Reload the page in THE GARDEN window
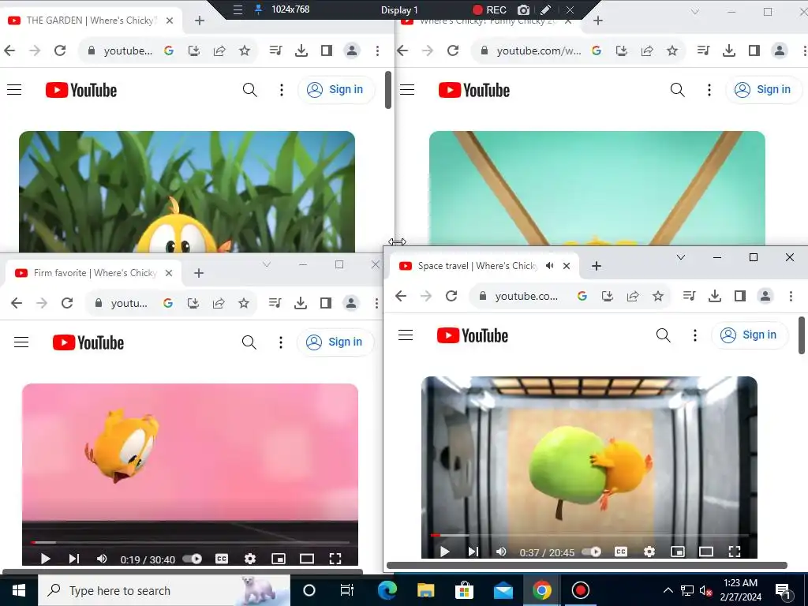The height and width of the screenshot is (606, 808). click(x=60, y=50)
